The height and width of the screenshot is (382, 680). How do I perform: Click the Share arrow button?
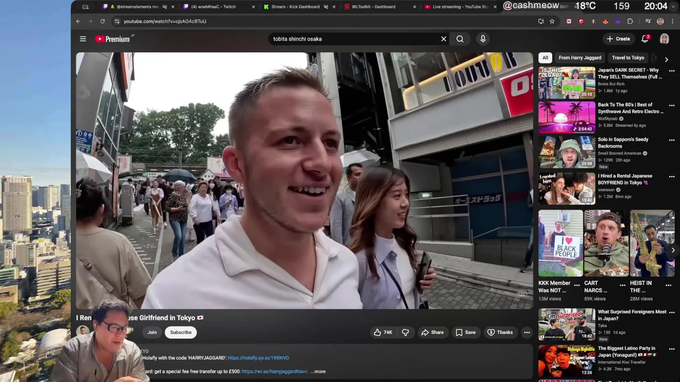(x=432, y=332)
